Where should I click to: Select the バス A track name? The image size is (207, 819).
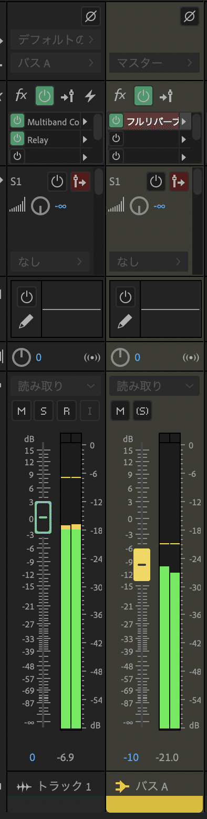(152, 787)
